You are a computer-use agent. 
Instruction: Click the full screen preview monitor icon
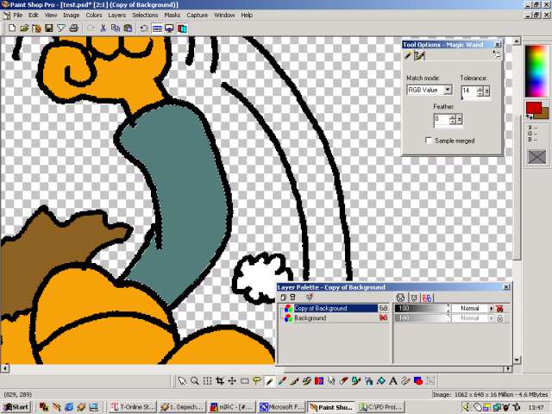169,28
